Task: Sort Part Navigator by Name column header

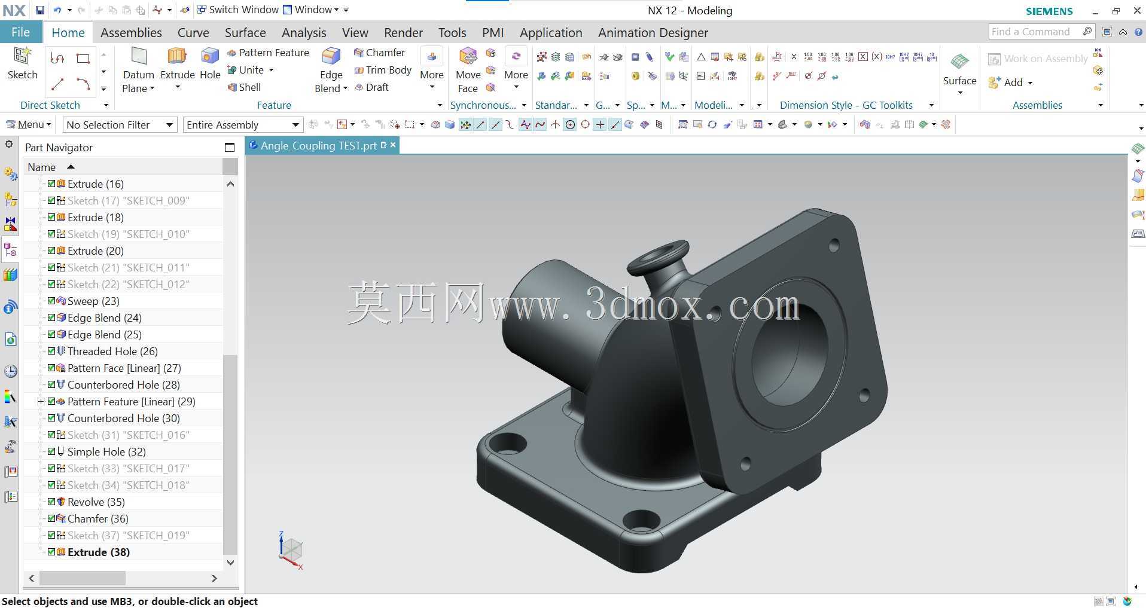Action: pos(123,167)
